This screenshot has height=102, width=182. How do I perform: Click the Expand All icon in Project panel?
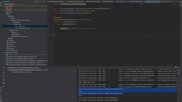(x=38, y=1)
